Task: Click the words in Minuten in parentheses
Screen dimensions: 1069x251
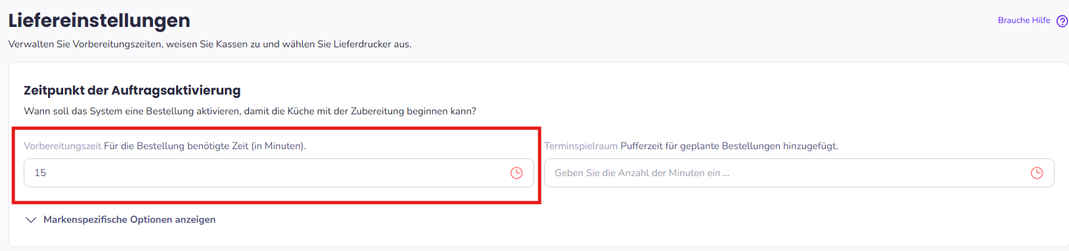Action: pos(277,146)
